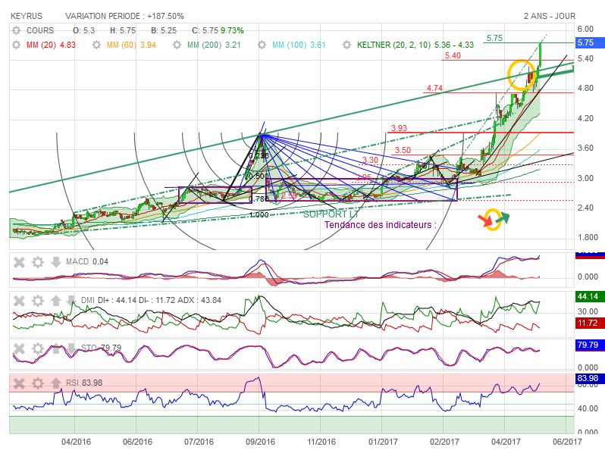Viewport: 605px width, 450px height.
Task: Click the 3.93 red level label
Action: tap(399, 128)
